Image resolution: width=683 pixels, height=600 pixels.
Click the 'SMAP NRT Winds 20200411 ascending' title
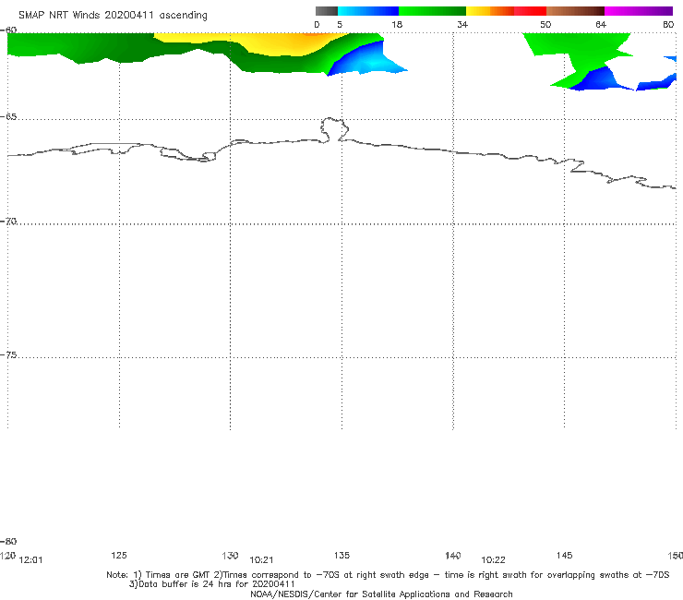pyautogui.click(x=113, y=15)
